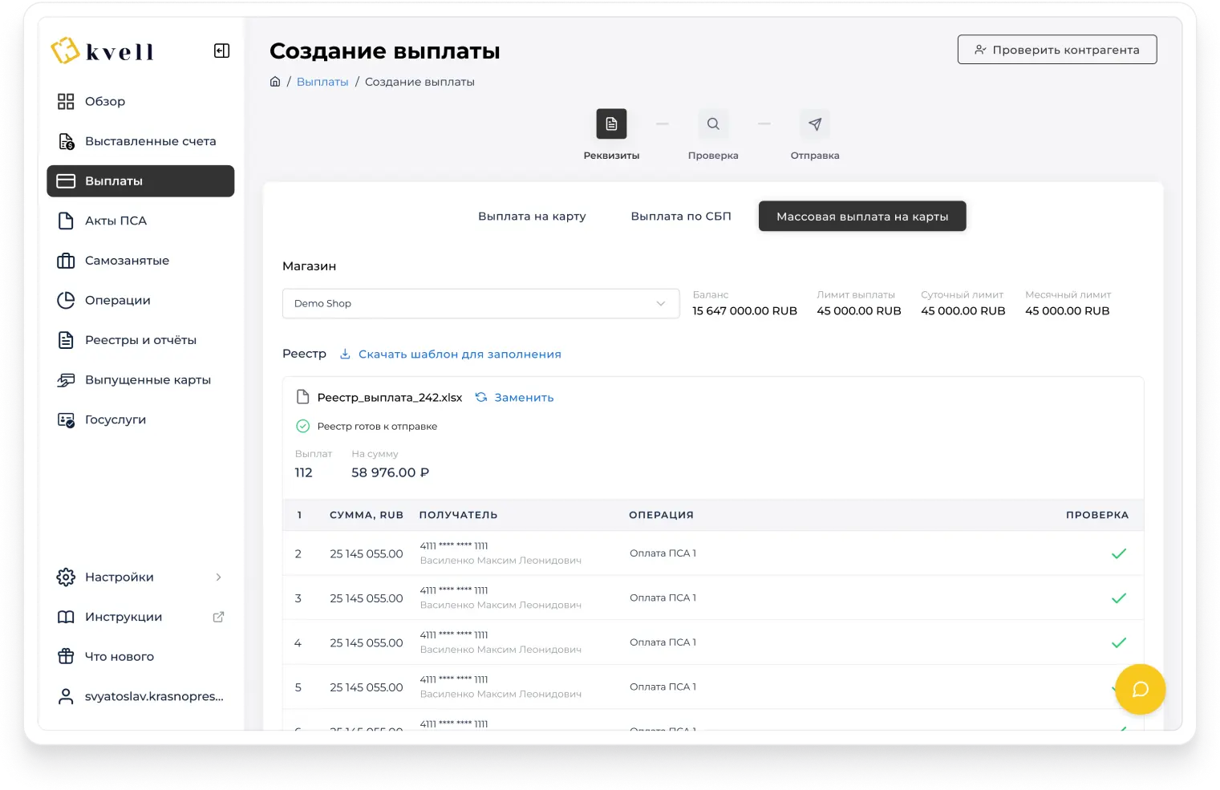Image resolution: width=1220 pixels, height=790 pixels.
Task: Click the kvell logo
Action: point(102,51)
